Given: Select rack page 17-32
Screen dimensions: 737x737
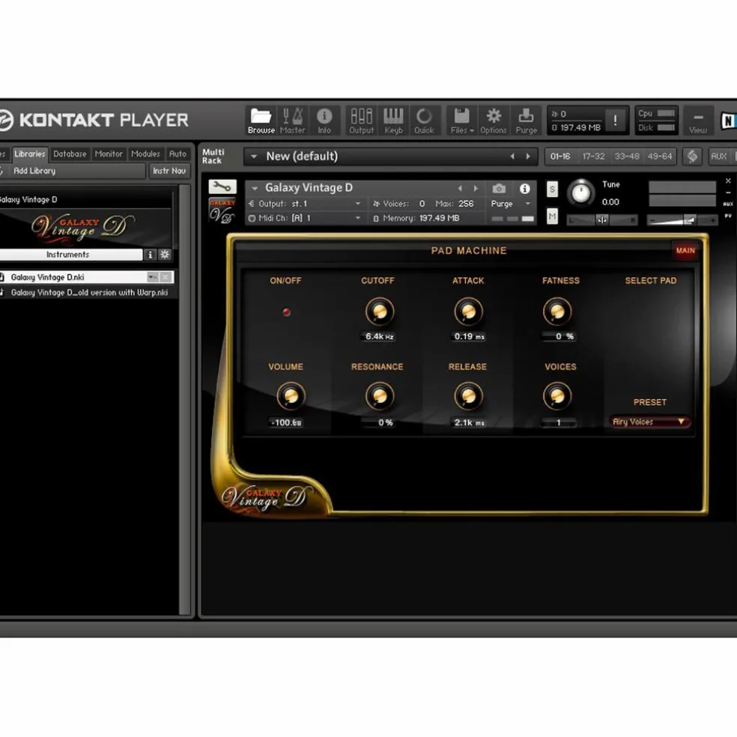Looking at the screenshot, I should click(x=593, y=156).
